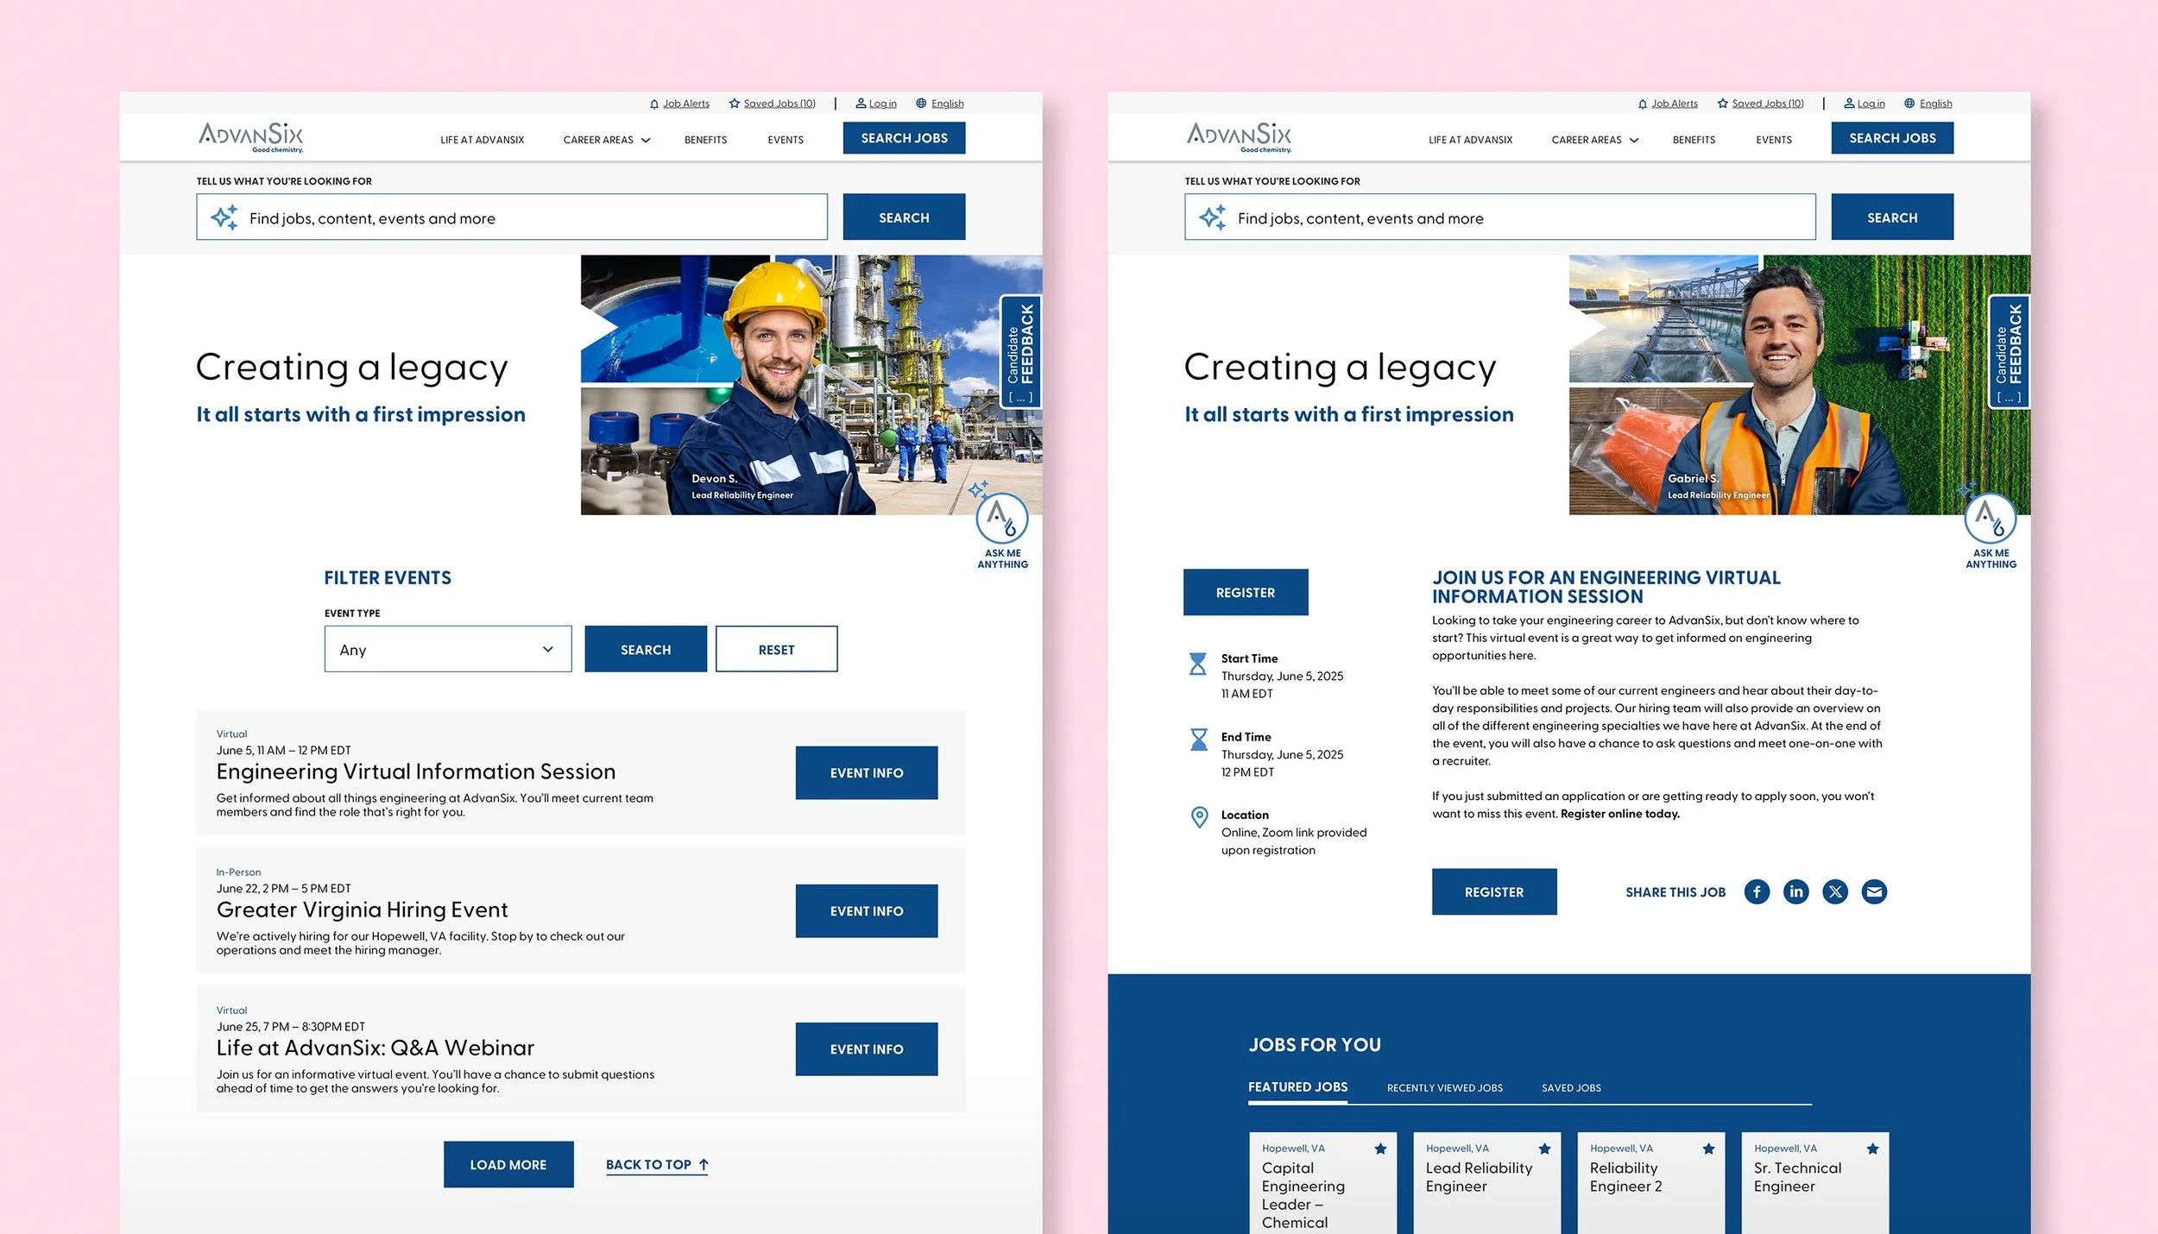Screen dimensions: 2158x1234
Task: Toggle saved star on Reliability Engineer 2 card
Action: click(x=1708, y=1149)
